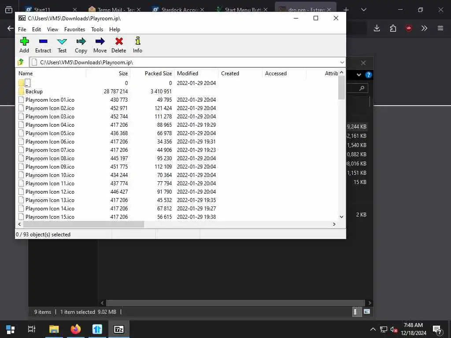Switch to Start Menu Button tab
The image size is (451, 338).
coord(242,10)
